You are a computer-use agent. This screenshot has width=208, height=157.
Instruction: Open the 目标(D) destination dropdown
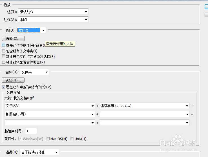(x=34, y=72)
